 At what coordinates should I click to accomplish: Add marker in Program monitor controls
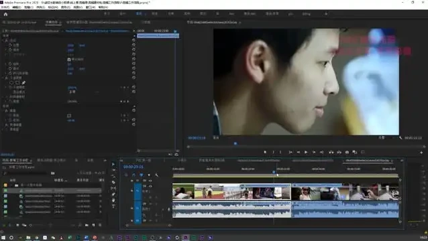(265, 152)
